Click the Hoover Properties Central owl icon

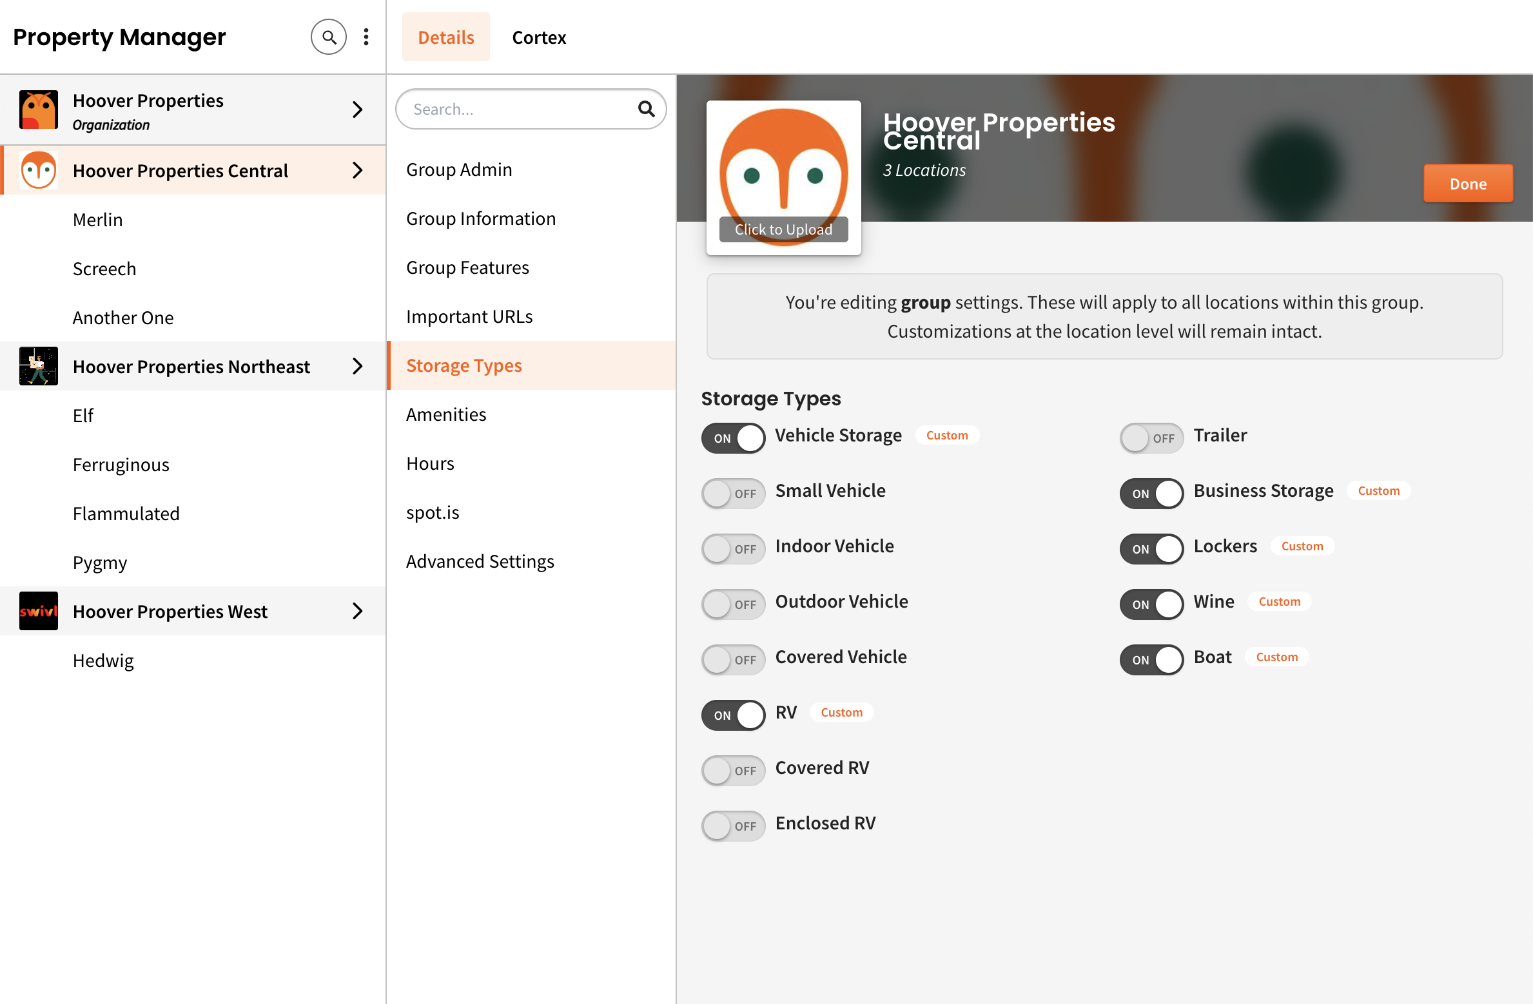click(x=39, y=170)
